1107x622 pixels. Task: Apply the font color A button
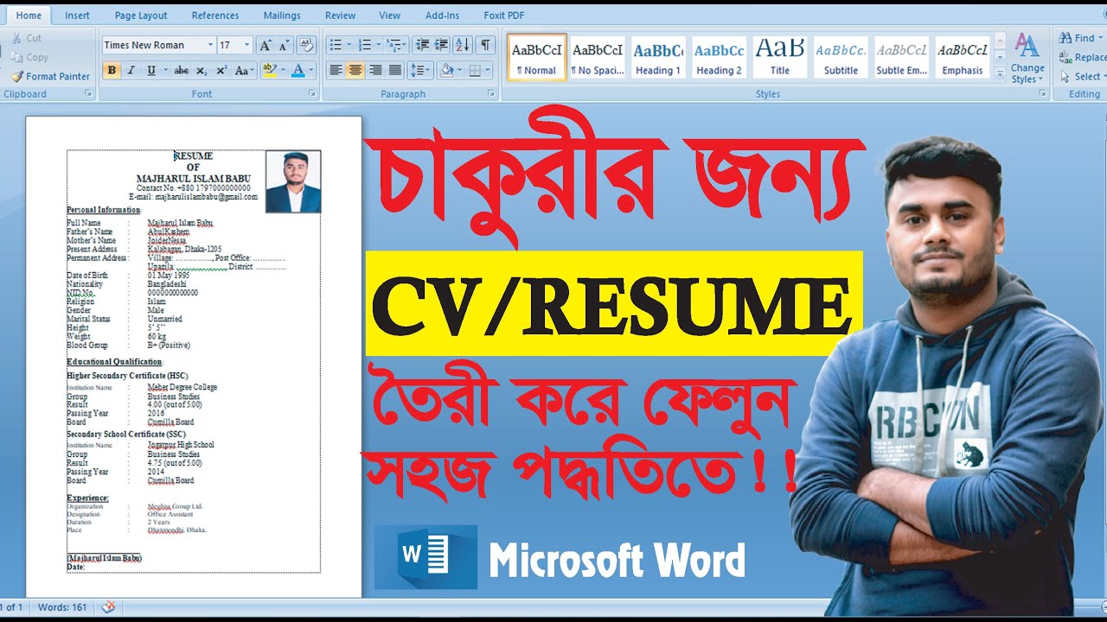[298, 70]
